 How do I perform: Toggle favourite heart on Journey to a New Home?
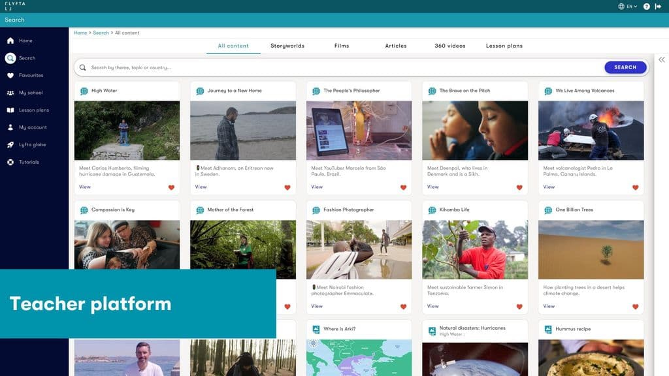287,187
